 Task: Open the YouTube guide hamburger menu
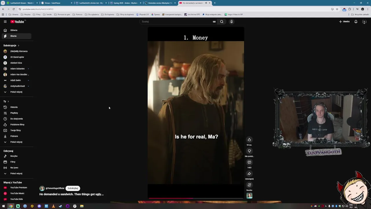(5, 21)
